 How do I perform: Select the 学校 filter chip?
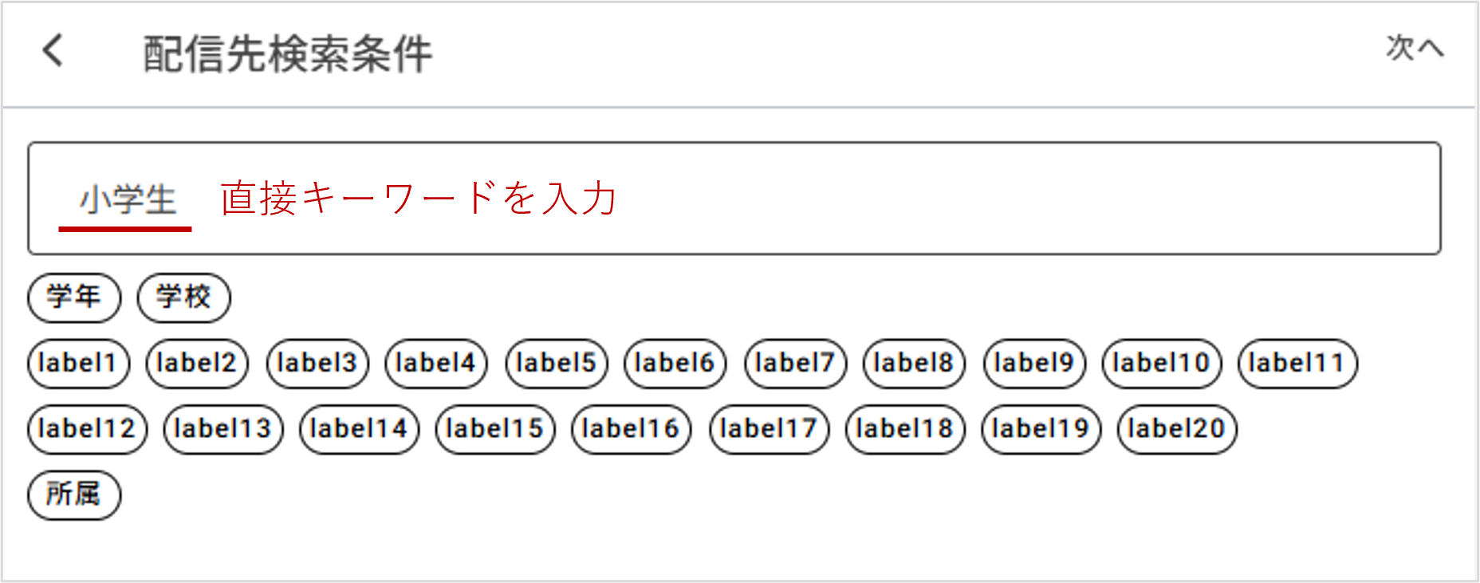pos(183,297)
